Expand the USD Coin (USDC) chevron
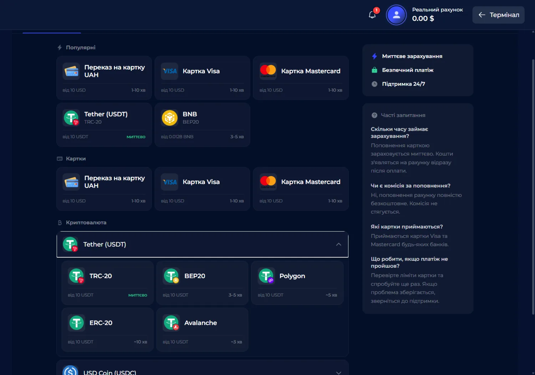This screenshot has height=375, width=535. [338, 372]
